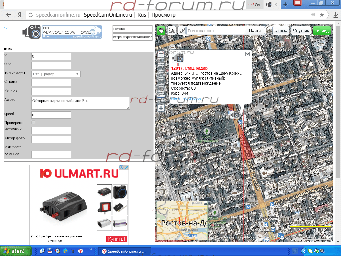Click the Купить! ad button
This screenshot has width=341, height=256.
(x=117, y=239)
